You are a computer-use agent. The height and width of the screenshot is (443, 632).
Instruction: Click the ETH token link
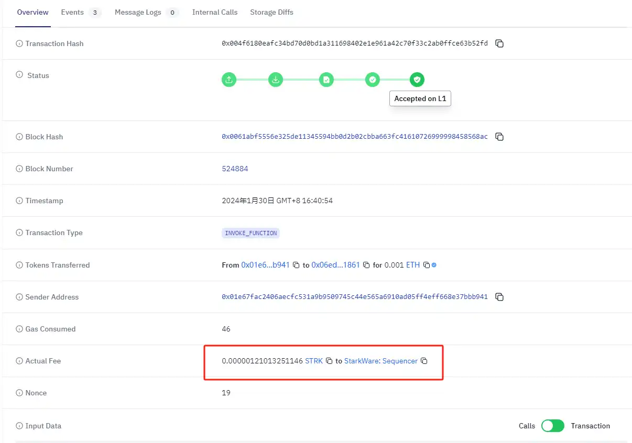click(413, 265)
